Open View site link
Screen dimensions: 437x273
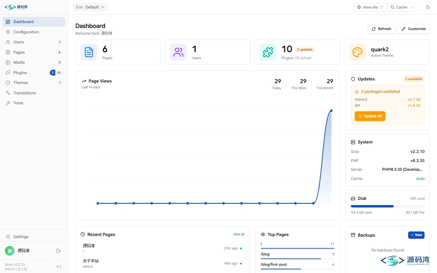pyautogui.click(x=370, y=7)
